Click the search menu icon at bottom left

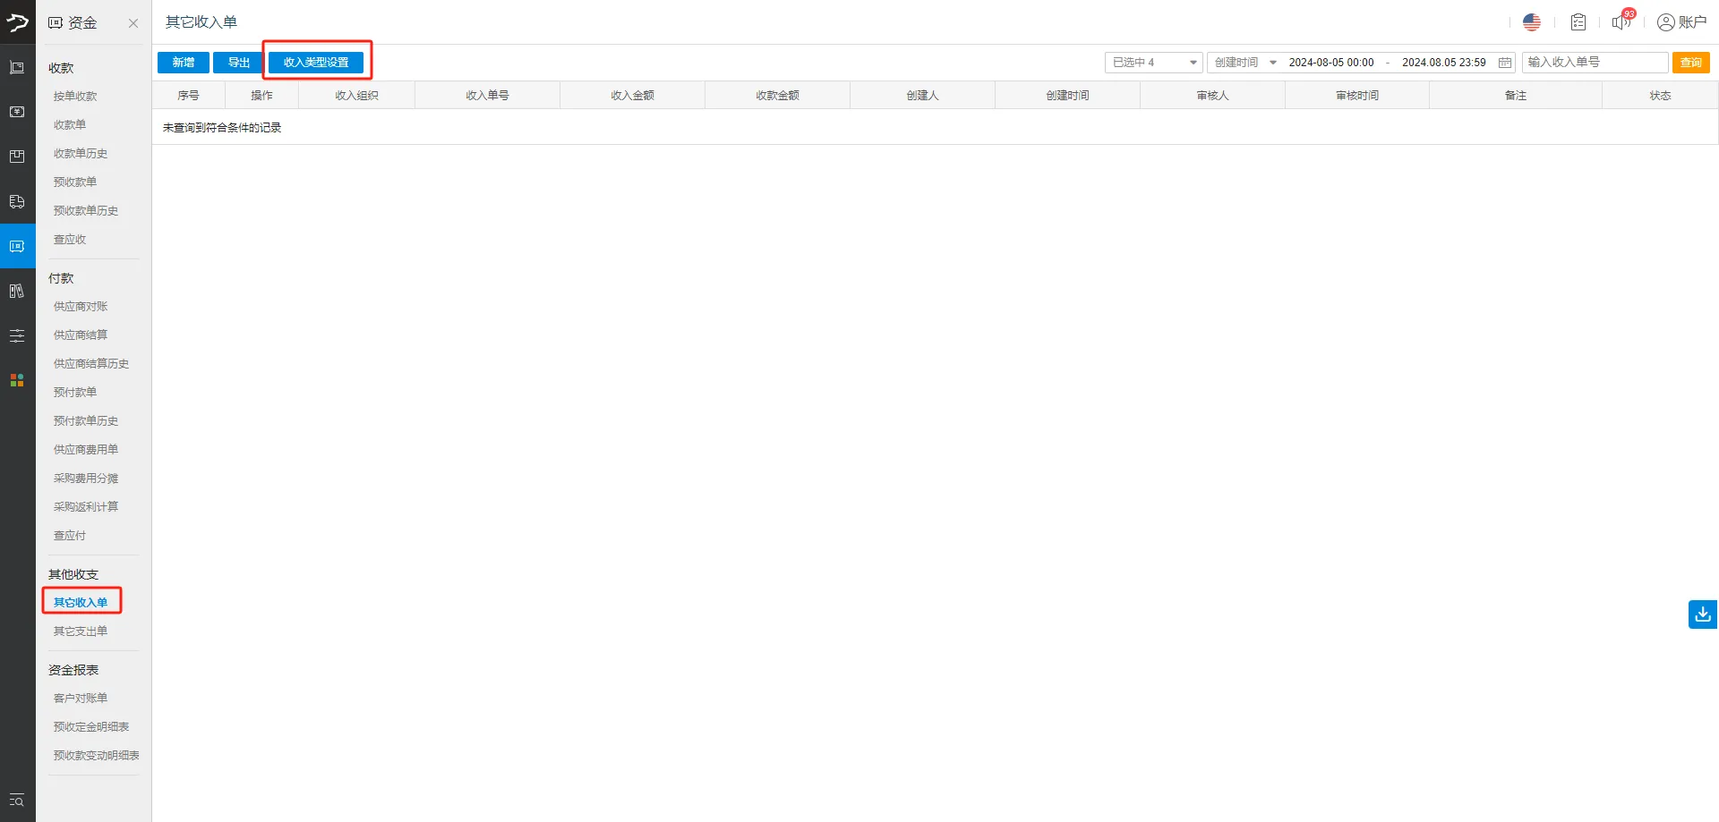point(17,801)
